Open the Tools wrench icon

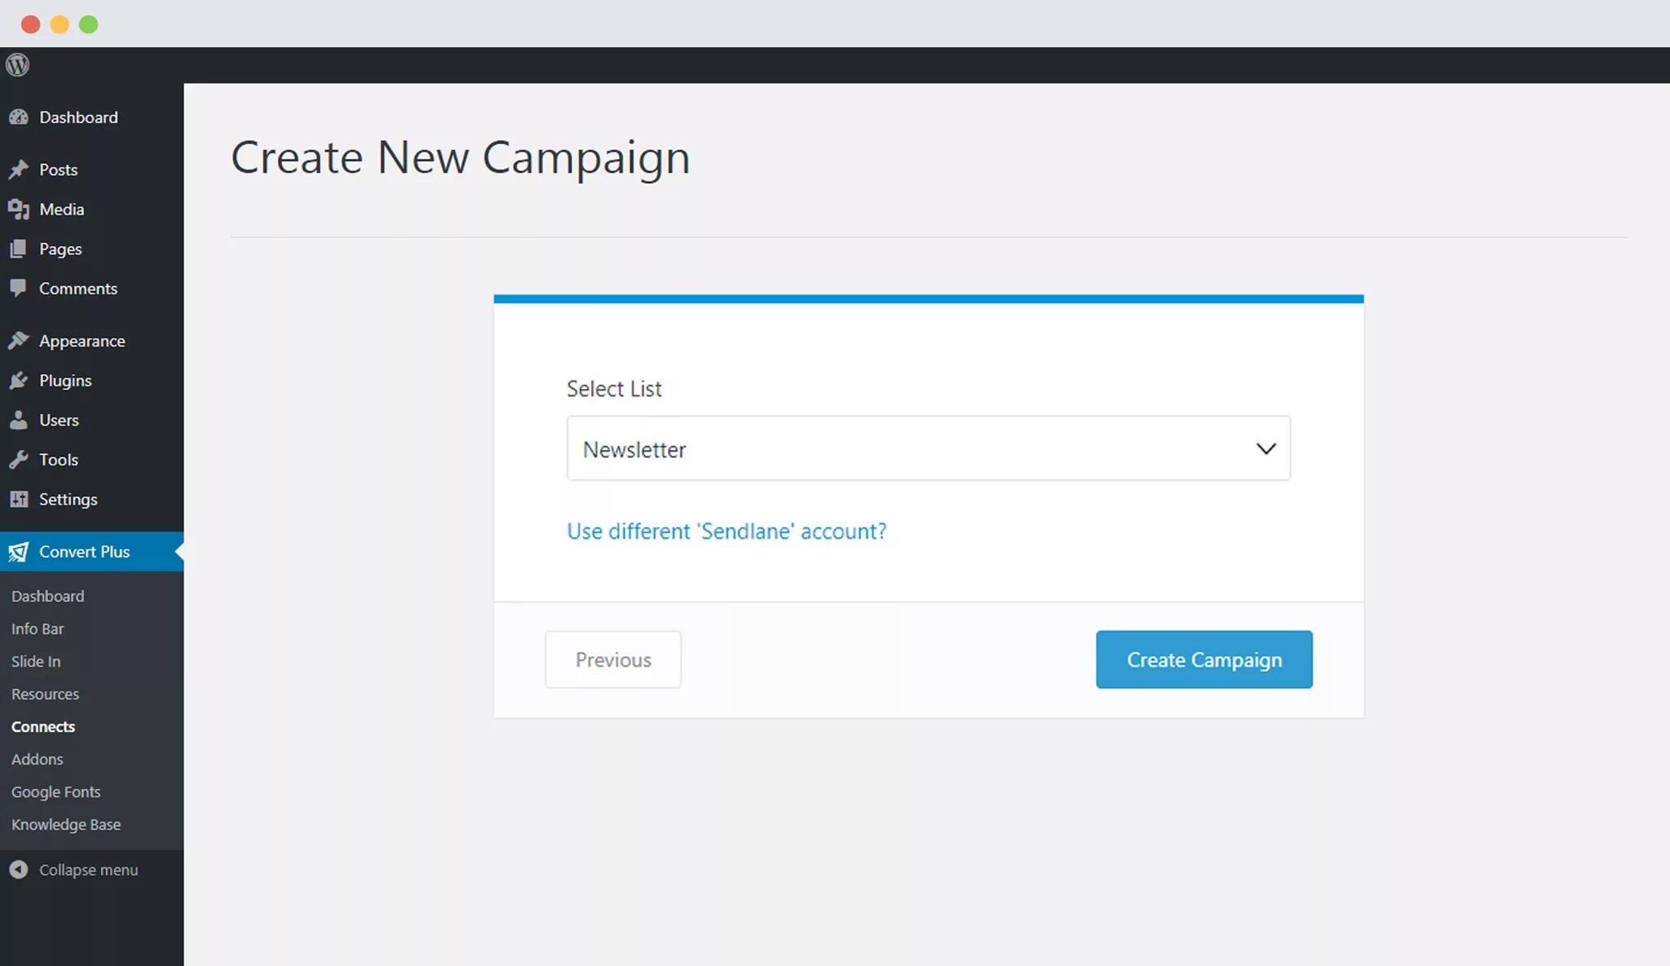coord(19,460)
